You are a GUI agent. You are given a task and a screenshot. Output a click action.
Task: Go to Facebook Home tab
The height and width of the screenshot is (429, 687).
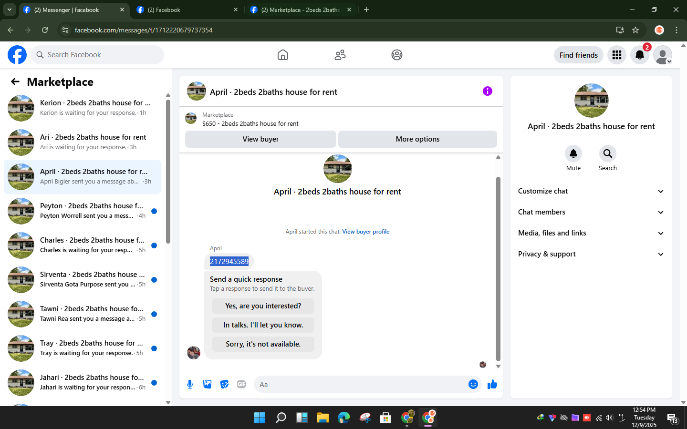(x=283, y=55)
